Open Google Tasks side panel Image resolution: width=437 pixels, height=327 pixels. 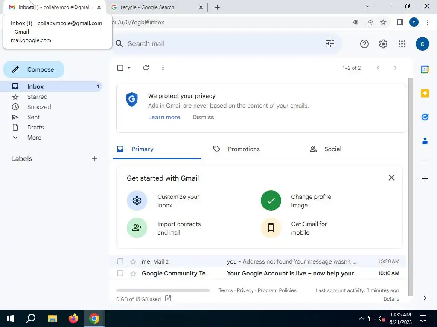coord(425,117)
